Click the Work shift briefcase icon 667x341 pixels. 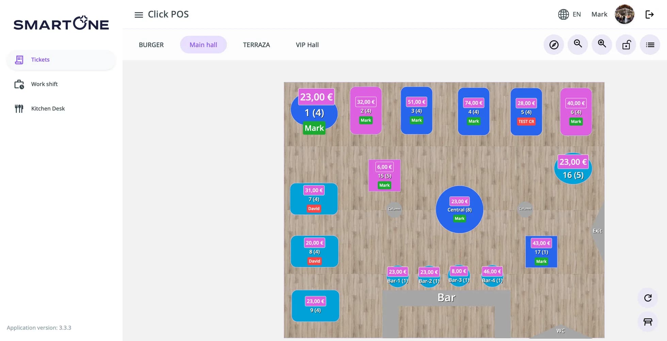click(x=19, y=84)
